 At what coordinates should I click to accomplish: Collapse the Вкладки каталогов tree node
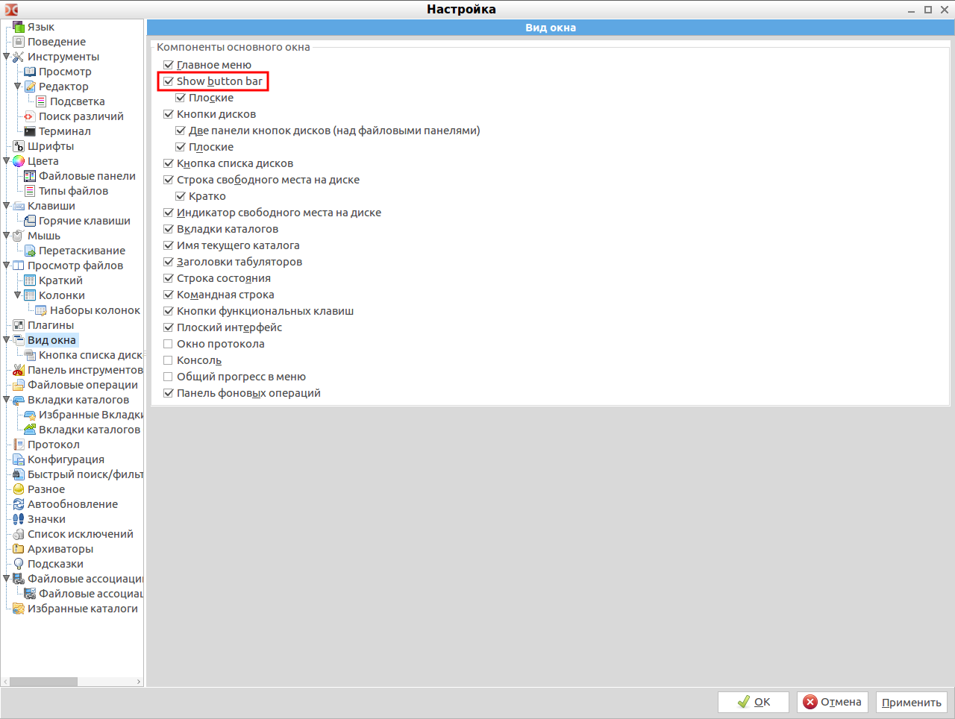7,400
